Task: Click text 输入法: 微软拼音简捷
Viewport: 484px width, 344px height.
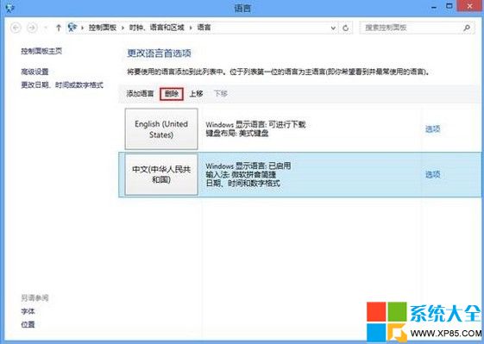Action: pos(241,175)
